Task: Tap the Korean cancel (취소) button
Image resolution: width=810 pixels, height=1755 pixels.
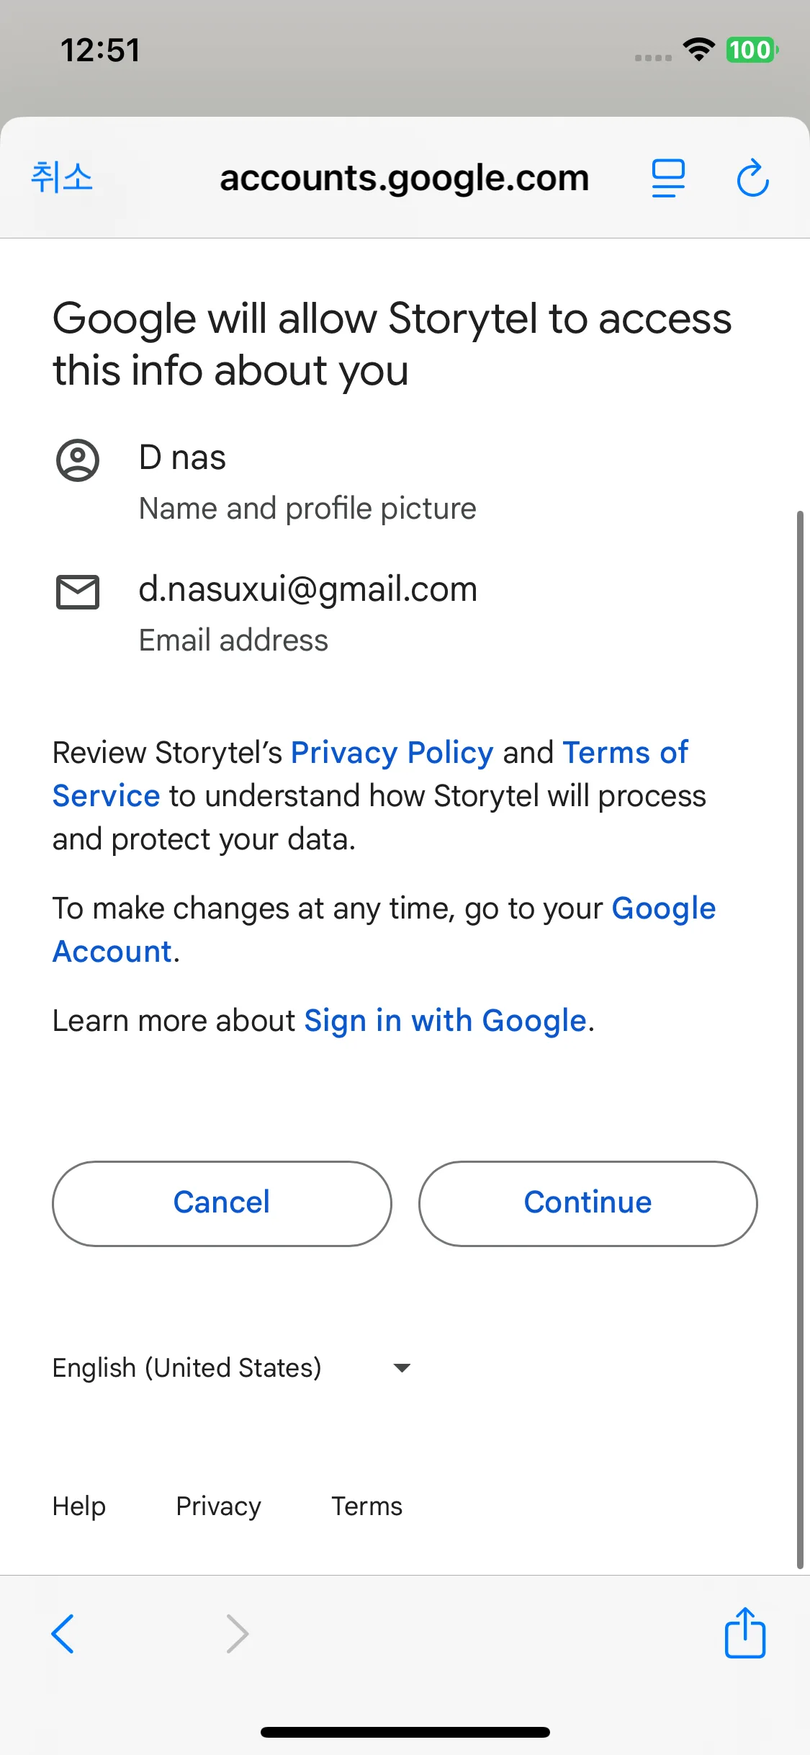Action: (x=62, y=177)
